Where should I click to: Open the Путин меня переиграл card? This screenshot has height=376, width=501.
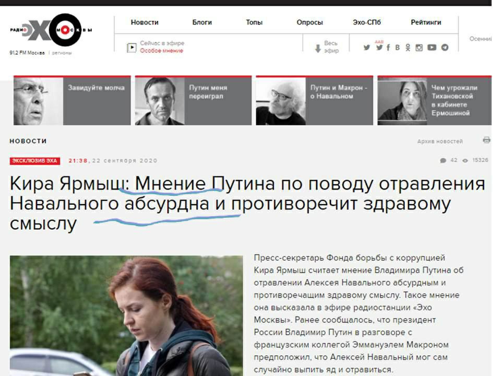click(x=193, y=100)
